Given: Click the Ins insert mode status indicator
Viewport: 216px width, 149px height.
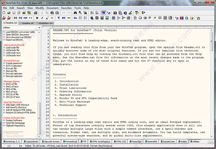Looking at the screenshot, I should pos(21,146).
